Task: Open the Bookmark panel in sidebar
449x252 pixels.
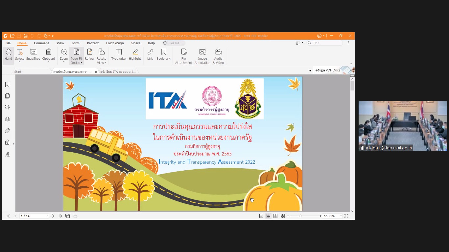Action: coord(7,85)
